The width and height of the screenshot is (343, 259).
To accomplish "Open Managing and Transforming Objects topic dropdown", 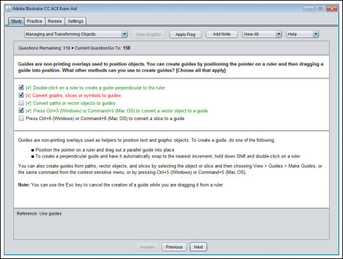I will pos(76,34).
